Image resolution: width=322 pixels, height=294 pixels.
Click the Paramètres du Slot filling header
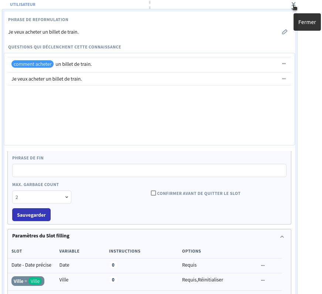coord(41,236)
